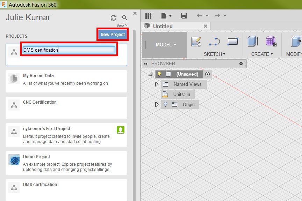The height and width of the screenshot is (201, 302).
Task: Toggle the data panel grid icon
Action: pos(148,16)
